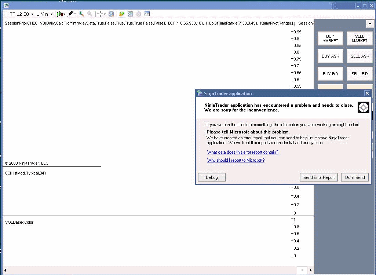Click the CCIHistMod(Typical,34) indicator label
Screen dimensions: 376x275
tap(25, 173)
